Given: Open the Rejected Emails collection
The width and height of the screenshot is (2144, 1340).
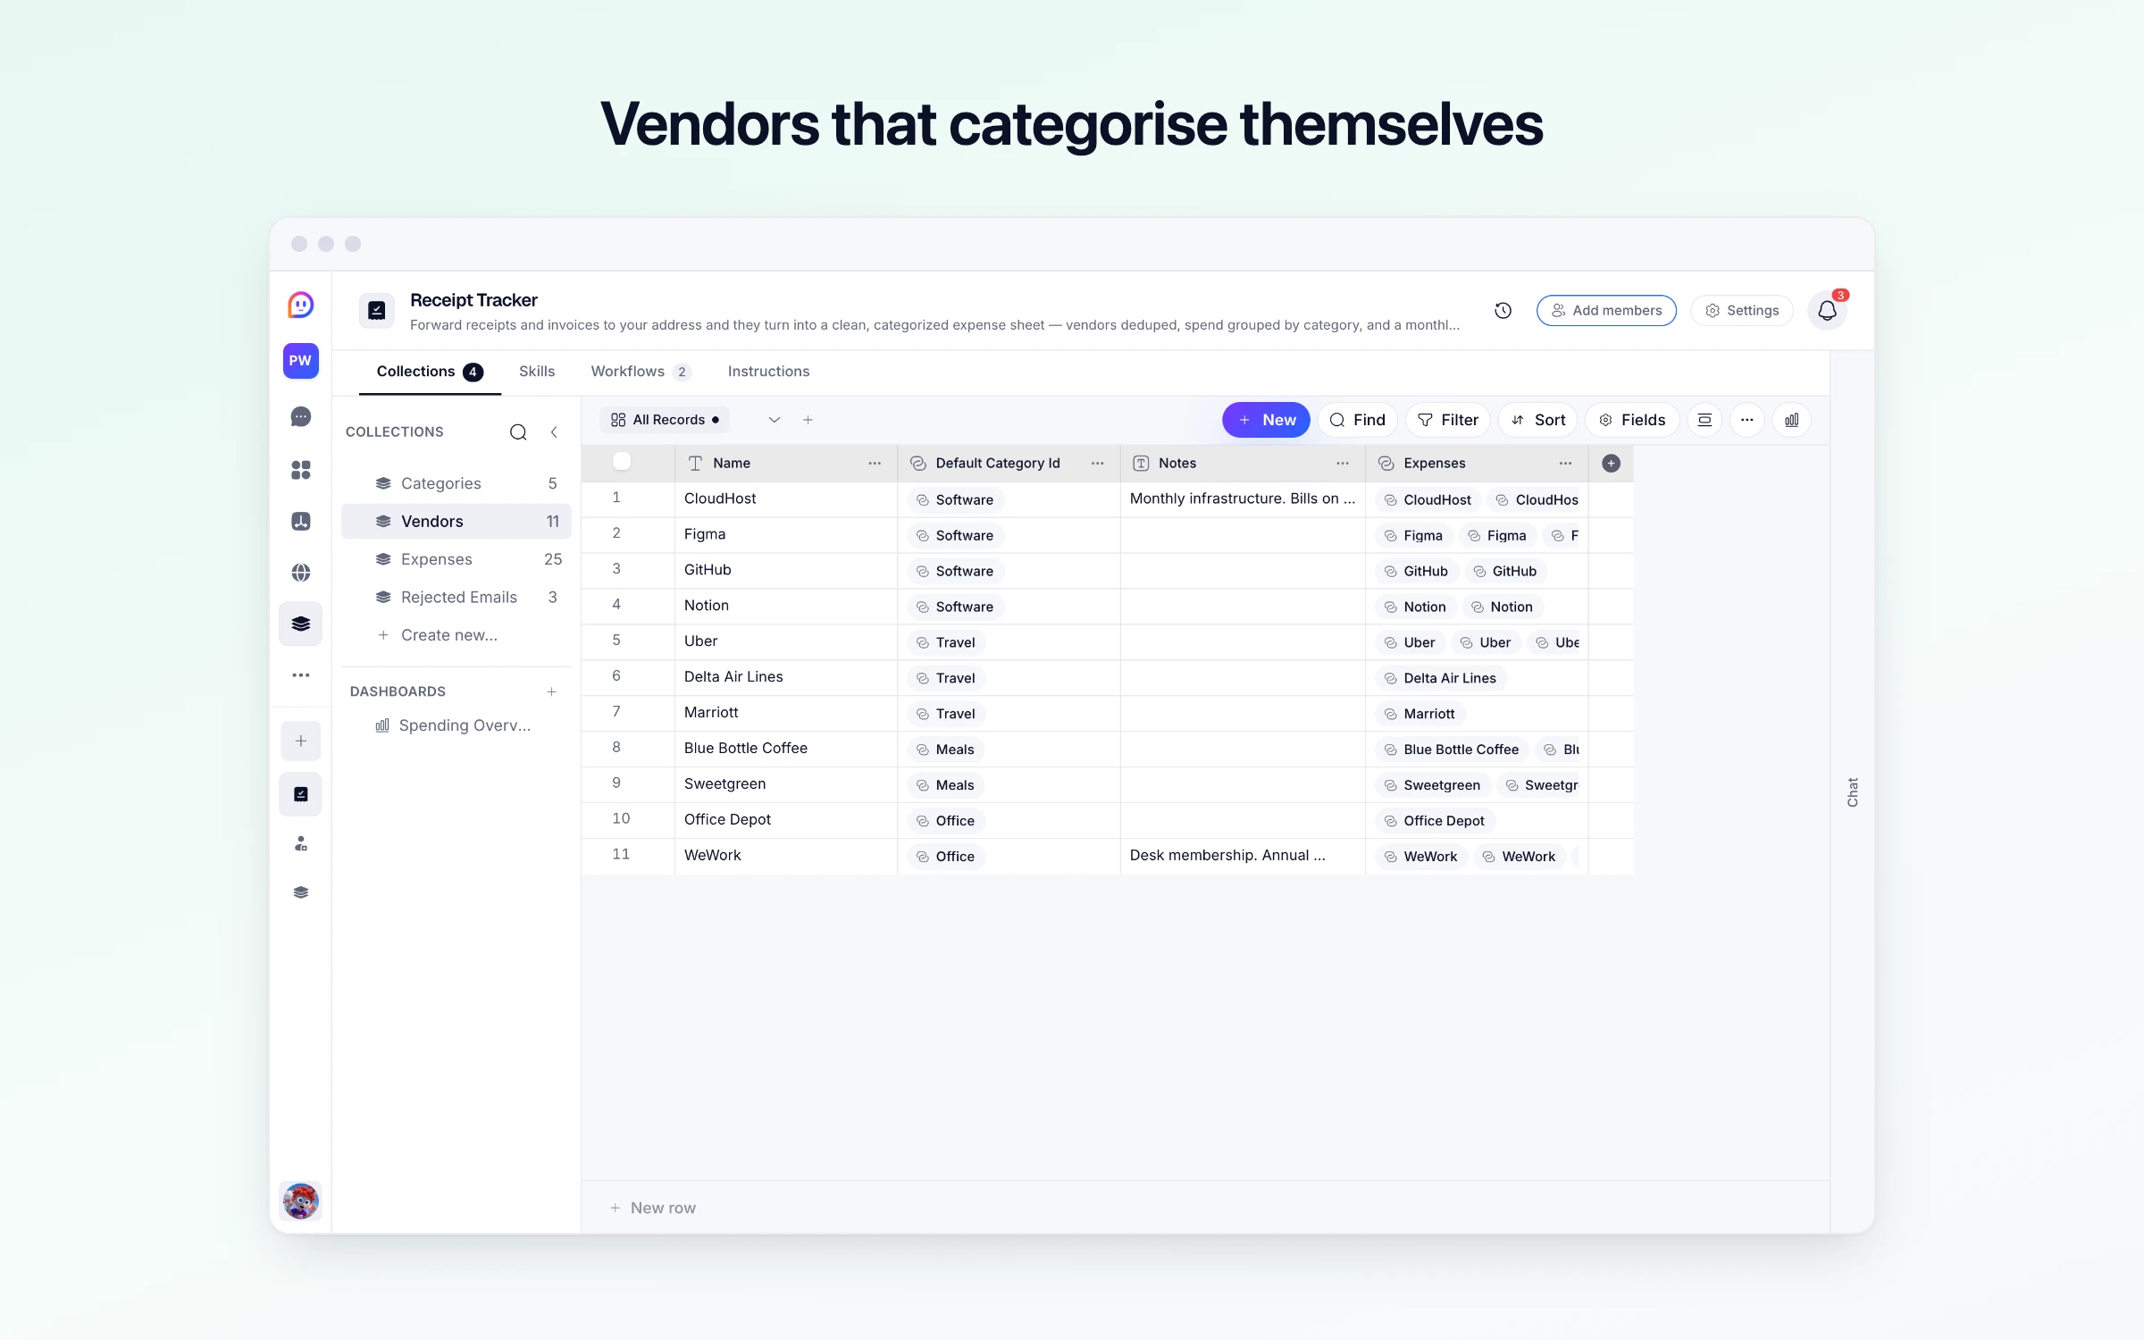Looking at the screenshot, I should 456,598.
